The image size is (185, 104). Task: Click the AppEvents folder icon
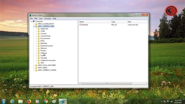39,29
